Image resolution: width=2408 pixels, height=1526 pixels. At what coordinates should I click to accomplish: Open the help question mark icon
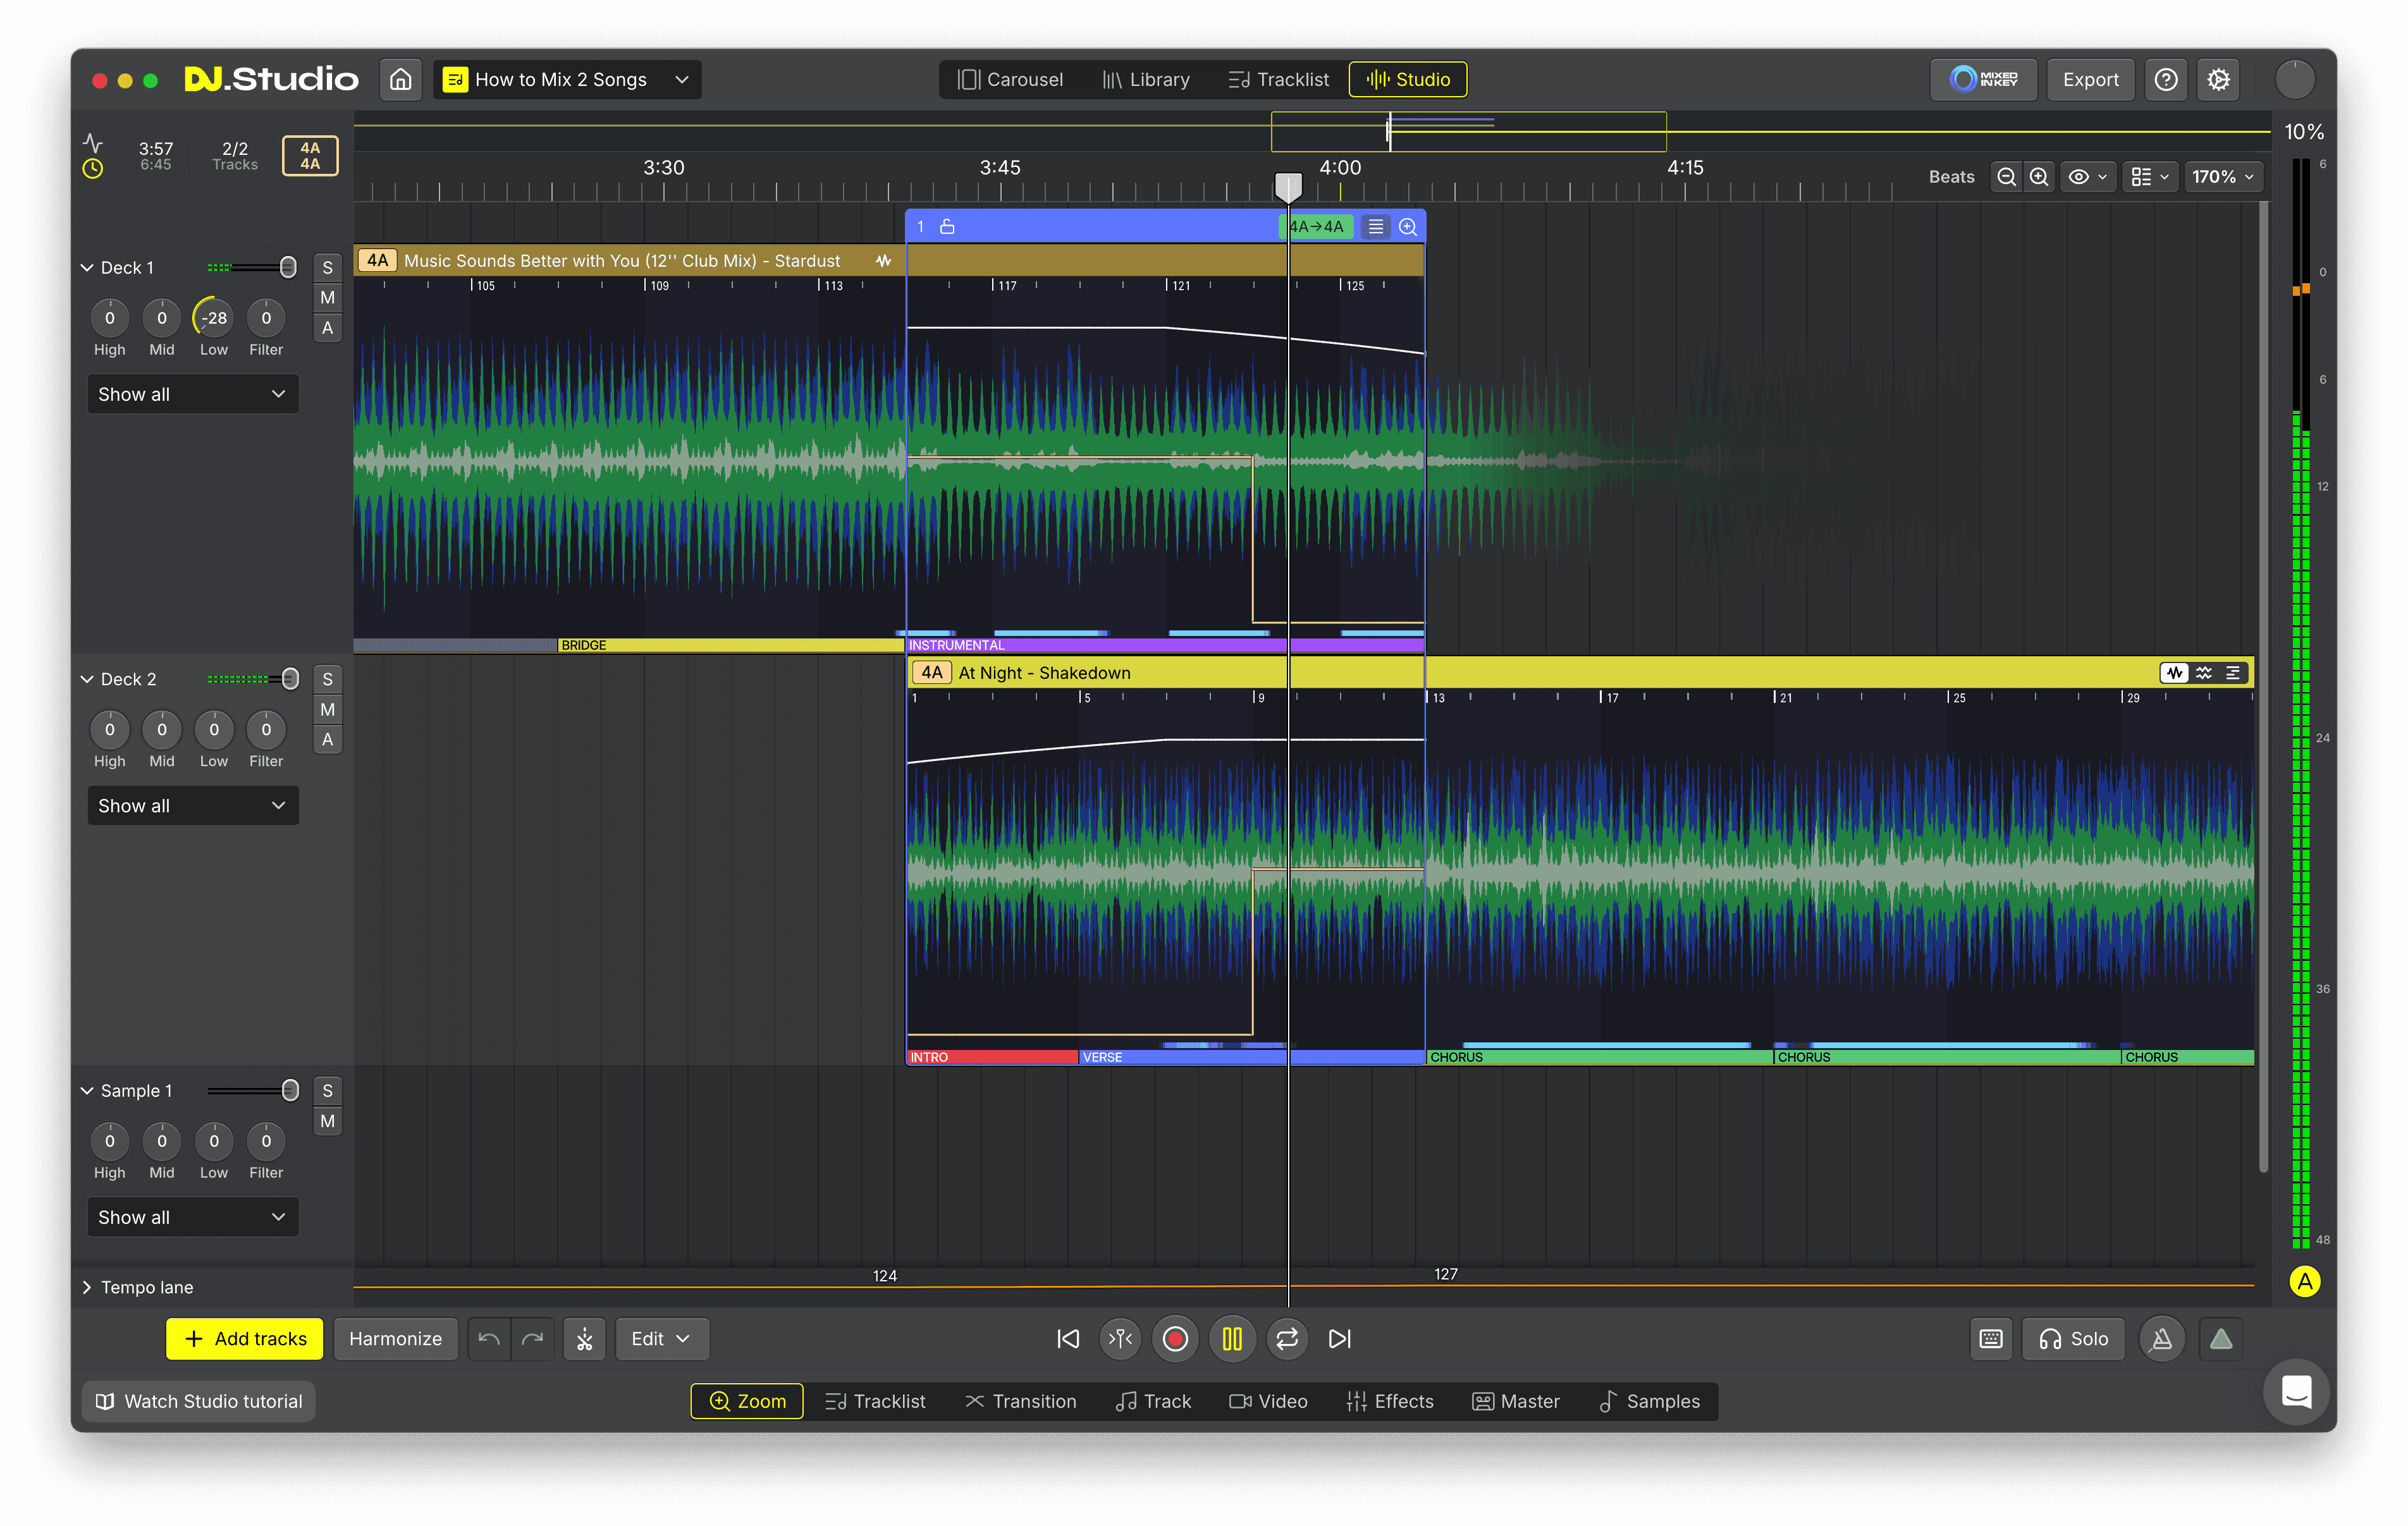pyautogui.click(x=2166, y=79)
